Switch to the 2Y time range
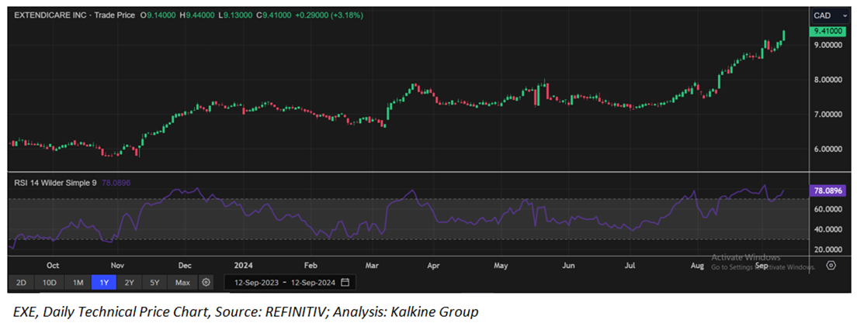 pyautogui.click(x=130, y=283)
